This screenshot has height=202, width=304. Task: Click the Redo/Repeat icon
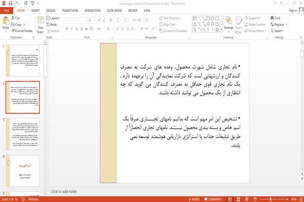26,4
